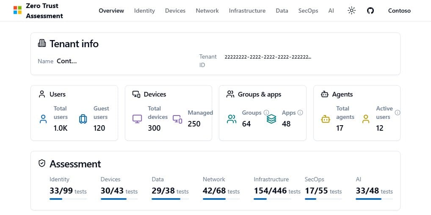
Task: Click the Zero Trust Assessment title
Action: tap(44, 11)
